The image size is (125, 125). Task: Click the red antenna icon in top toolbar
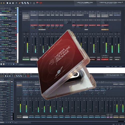41,3
